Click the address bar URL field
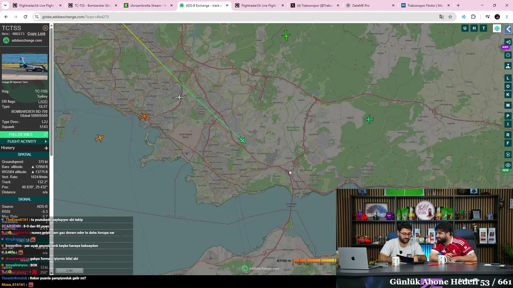 pos(236,17)
